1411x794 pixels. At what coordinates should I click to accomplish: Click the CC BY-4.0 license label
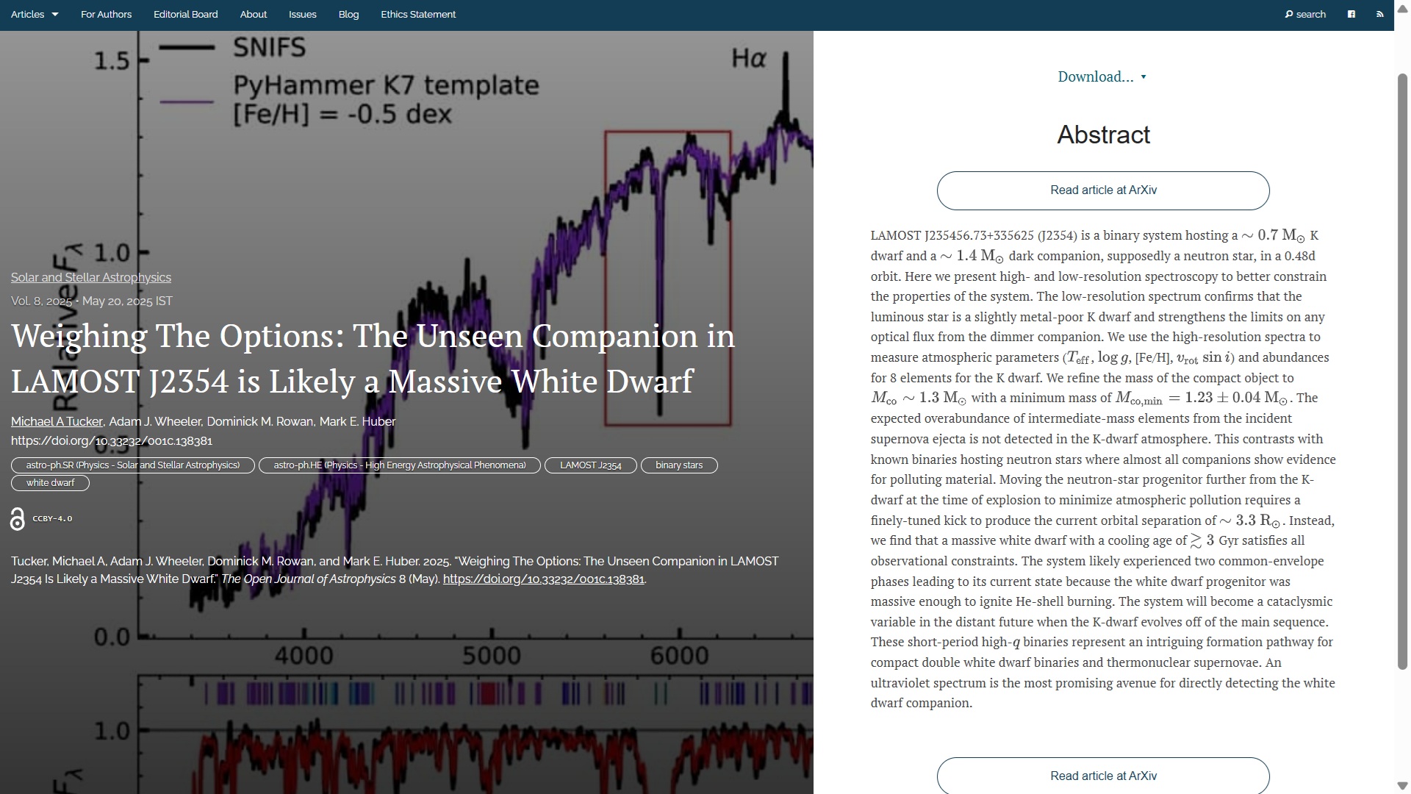pyautogui.click(x=52, y=519)
